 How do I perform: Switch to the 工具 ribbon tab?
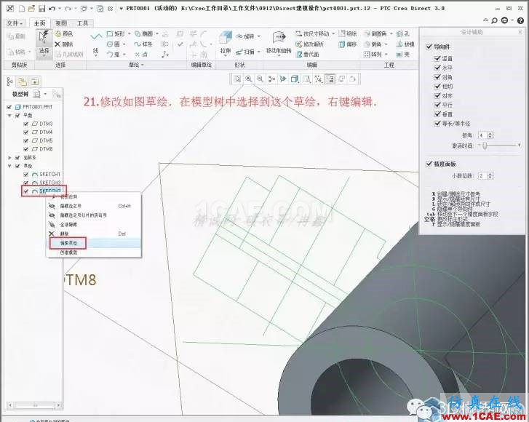coord(82,23)
